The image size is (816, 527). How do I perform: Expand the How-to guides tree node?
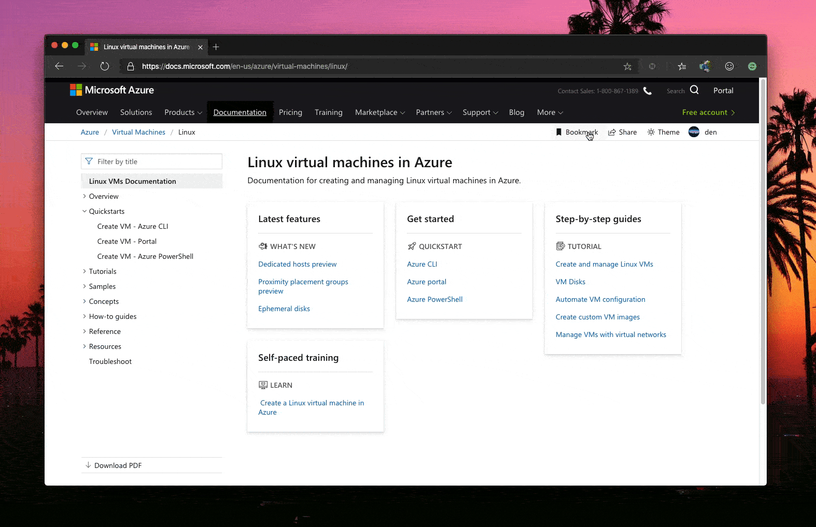(85, 316)
